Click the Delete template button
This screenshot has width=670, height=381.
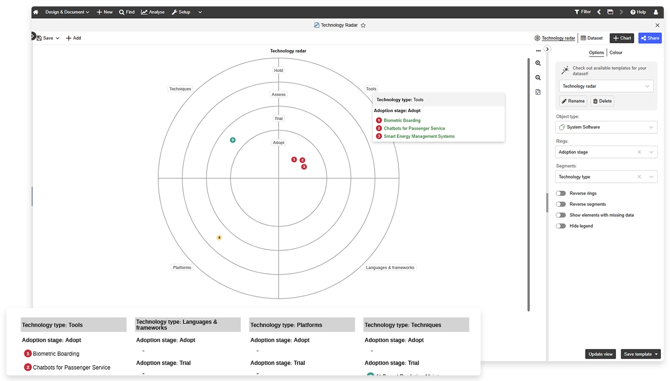[602, 101]
